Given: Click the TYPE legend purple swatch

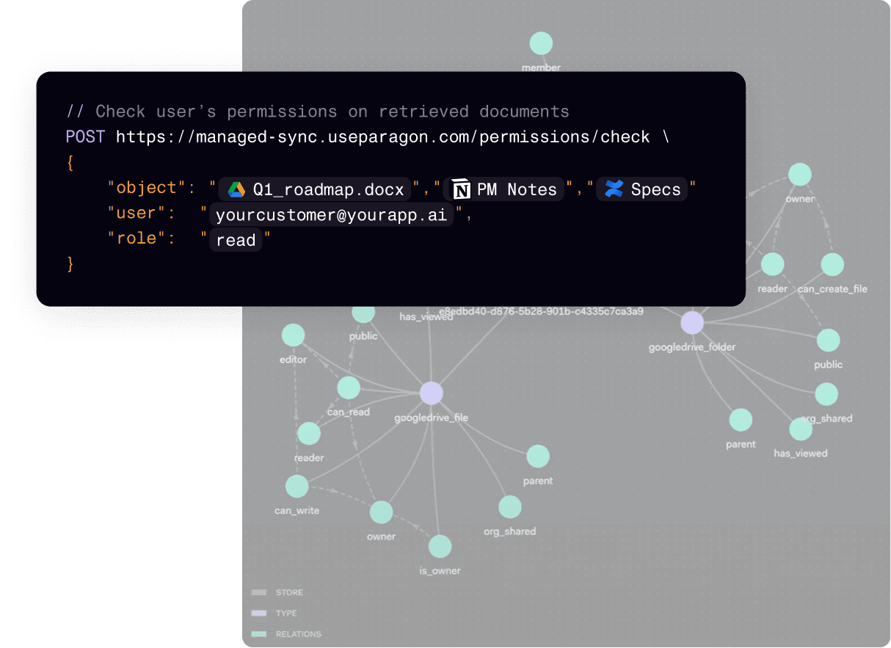Looking at the screenshot, I should 258,613.
